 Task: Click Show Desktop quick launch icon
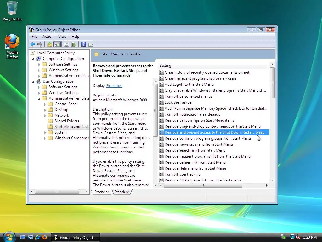(x=23, y=238)
